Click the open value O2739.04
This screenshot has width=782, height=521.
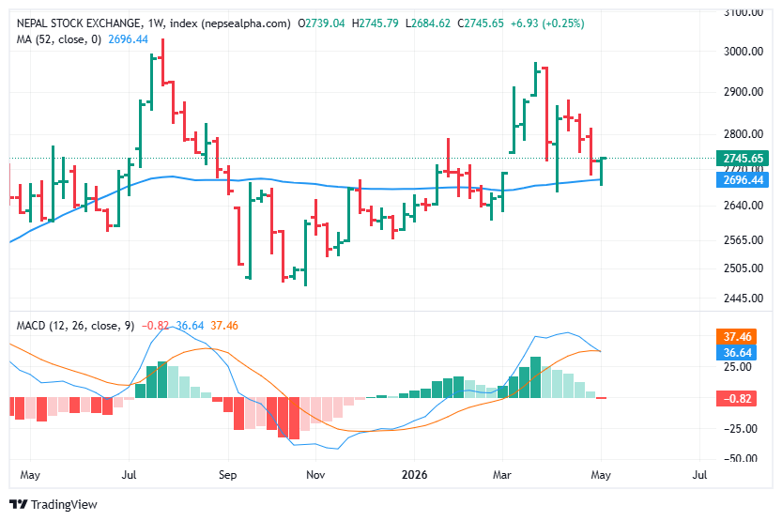321,23
